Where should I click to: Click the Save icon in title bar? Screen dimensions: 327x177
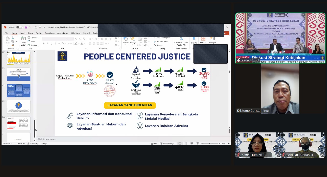click(26, 27)
